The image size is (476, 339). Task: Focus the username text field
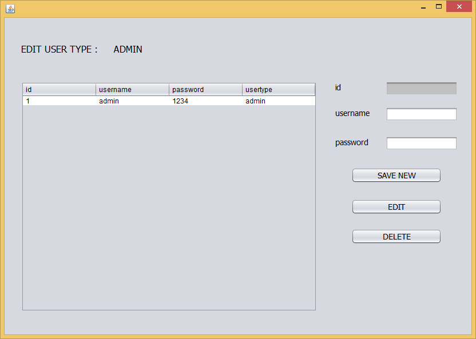click(x=421, y=114)
